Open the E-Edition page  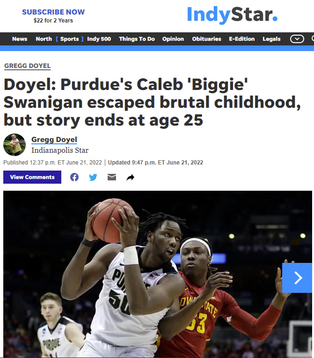click(242, 39)
